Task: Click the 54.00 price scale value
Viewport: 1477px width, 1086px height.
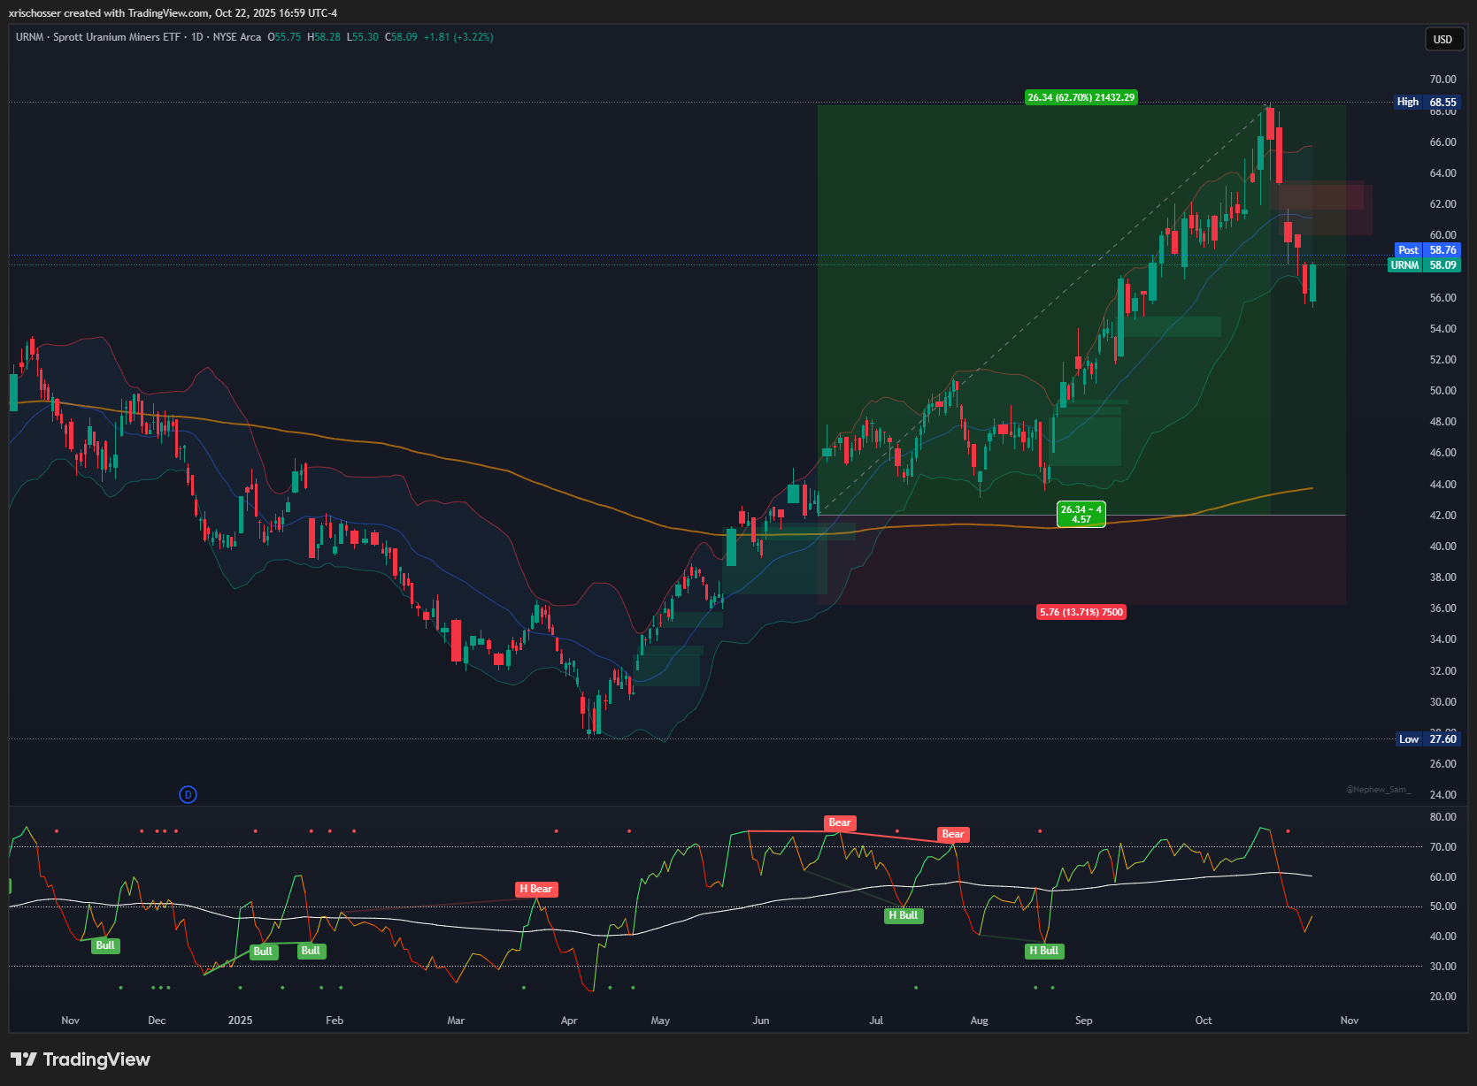Action: (x=1442, y=329)
